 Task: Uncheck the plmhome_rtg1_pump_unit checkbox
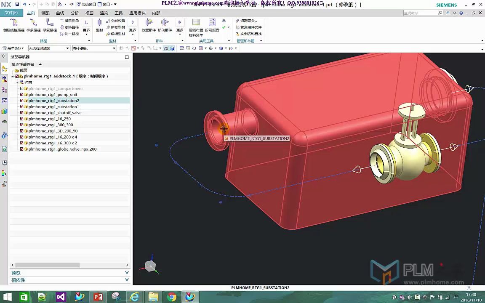[22, 95]
